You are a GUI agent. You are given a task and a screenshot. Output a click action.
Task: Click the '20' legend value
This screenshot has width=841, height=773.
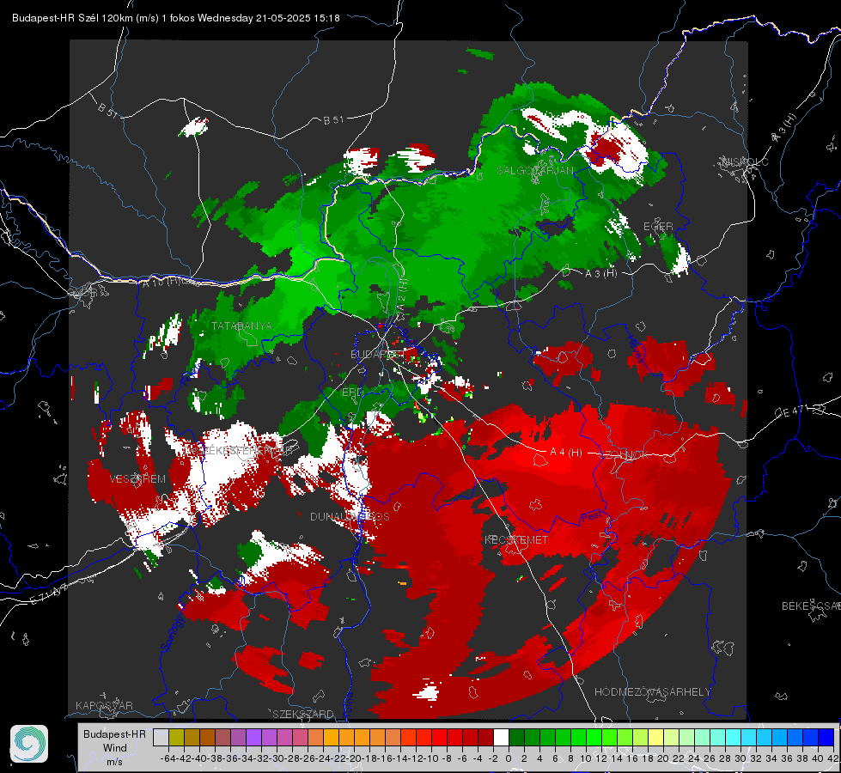tap(663, 758)
